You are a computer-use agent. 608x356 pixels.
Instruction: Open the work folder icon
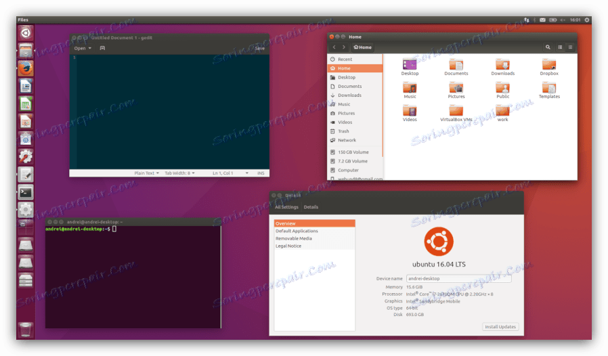[x=502, y=114]
